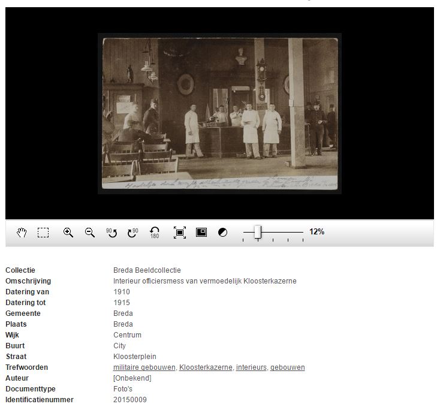The height and width of the screenshot is (413, 440).
Task: Select the hand pan tool
Action: 22,233
